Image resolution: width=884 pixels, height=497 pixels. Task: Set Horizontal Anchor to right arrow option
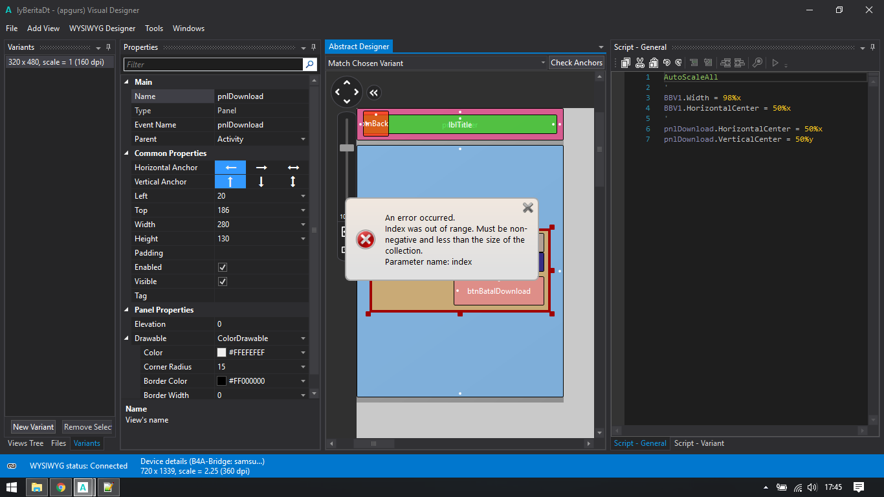(261, 168)
